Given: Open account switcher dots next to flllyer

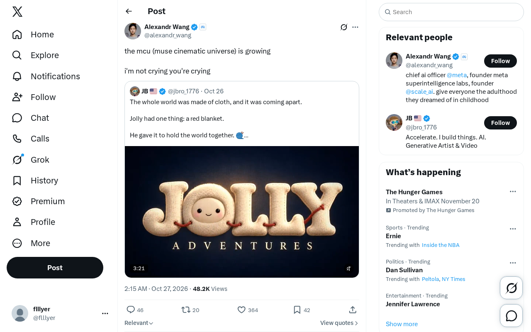Looking at the screenshot, I should pos(105,313).
